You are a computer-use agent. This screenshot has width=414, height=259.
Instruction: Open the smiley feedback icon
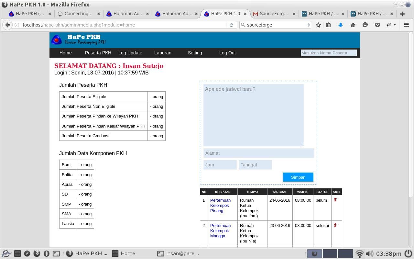[365, 25]
